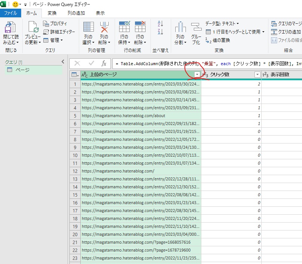Click the Excel app icon in title bar
Screen dimensions: 302x264
point(3,4)
